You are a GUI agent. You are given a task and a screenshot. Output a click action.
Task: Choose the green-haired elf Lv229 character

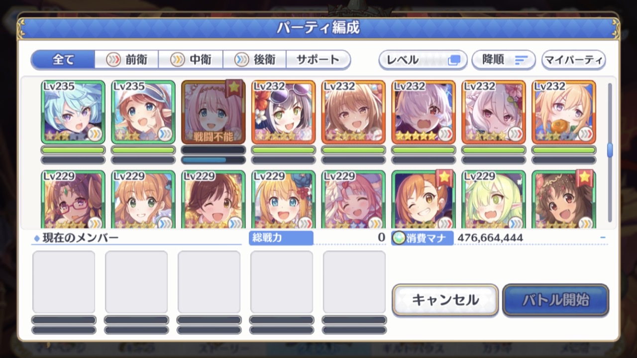[x=494, y=199]
